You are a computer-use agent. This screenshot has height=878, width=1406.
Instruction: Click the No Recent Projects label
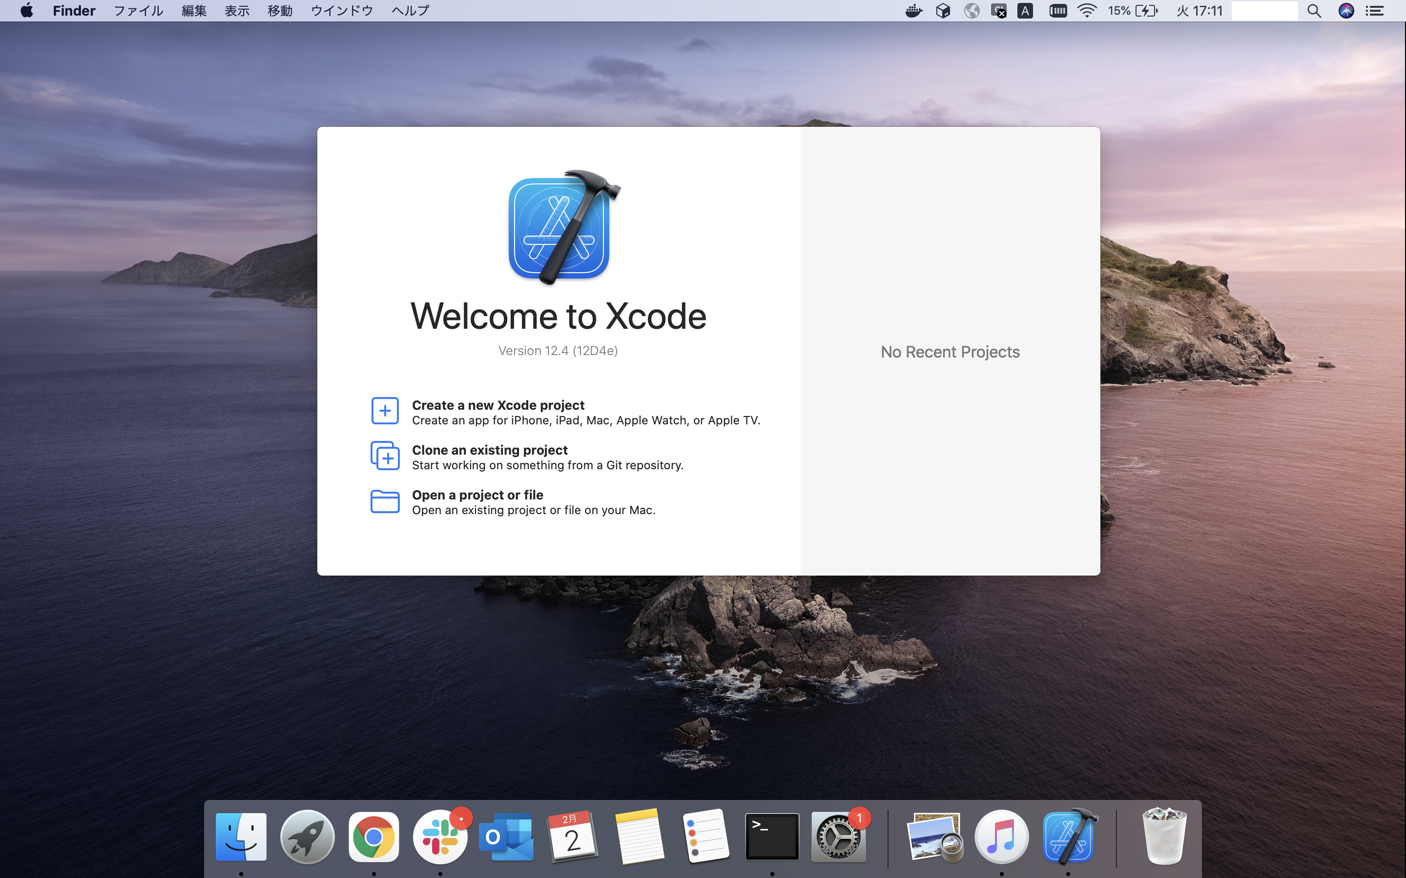point(950,352)
